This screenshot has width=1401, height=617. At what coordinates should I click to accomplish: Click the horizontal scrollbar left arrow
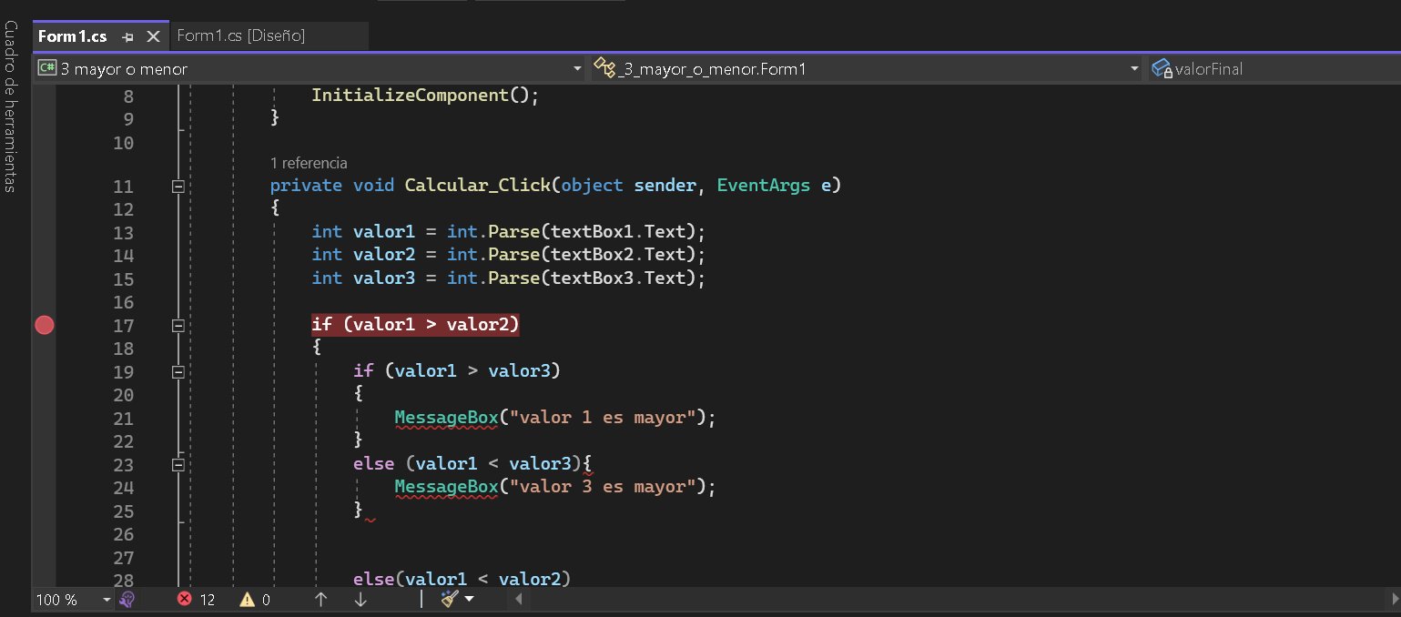pyautogui.click(x=518, y=599)
